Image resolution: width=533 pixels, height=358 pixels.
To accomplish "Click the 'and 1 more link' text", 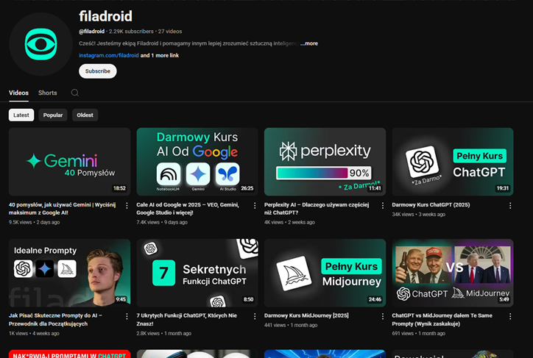I will click(160, 55).
